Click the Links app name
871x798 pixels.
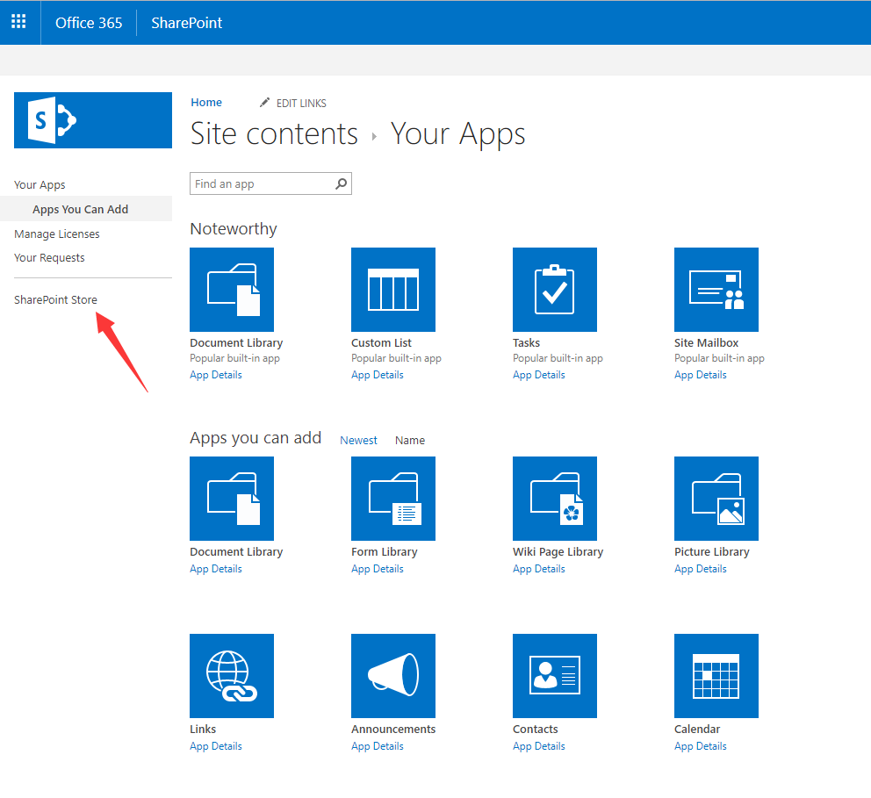pos(203,729)
